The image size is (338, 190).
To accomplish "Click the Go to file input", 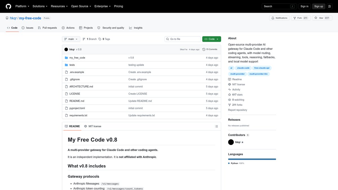I will click(x=183, y=39).
